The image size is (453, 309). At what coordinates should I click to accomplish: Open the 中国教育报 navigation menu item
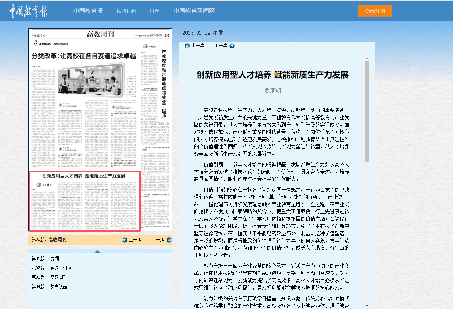88,11
